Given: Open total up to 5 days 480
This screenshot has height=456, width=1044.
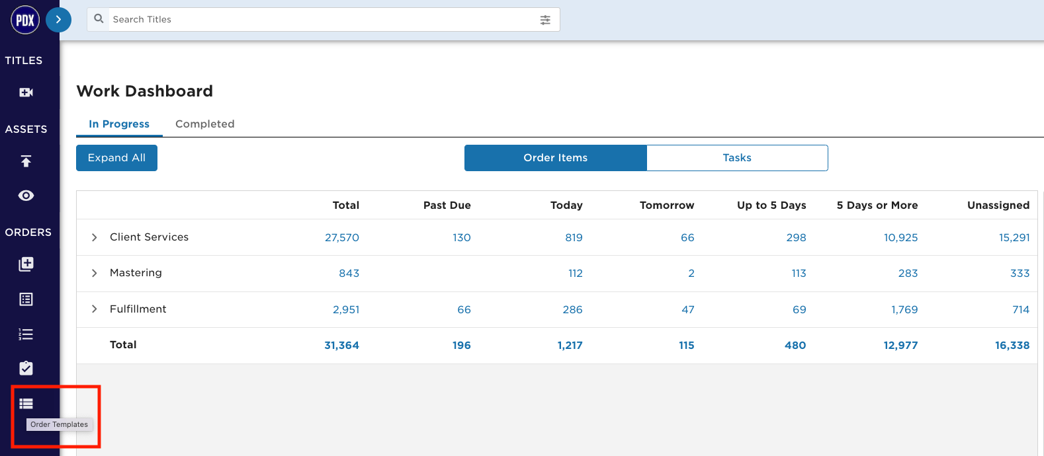Looking at the screenshot, I should coord(795,346).
